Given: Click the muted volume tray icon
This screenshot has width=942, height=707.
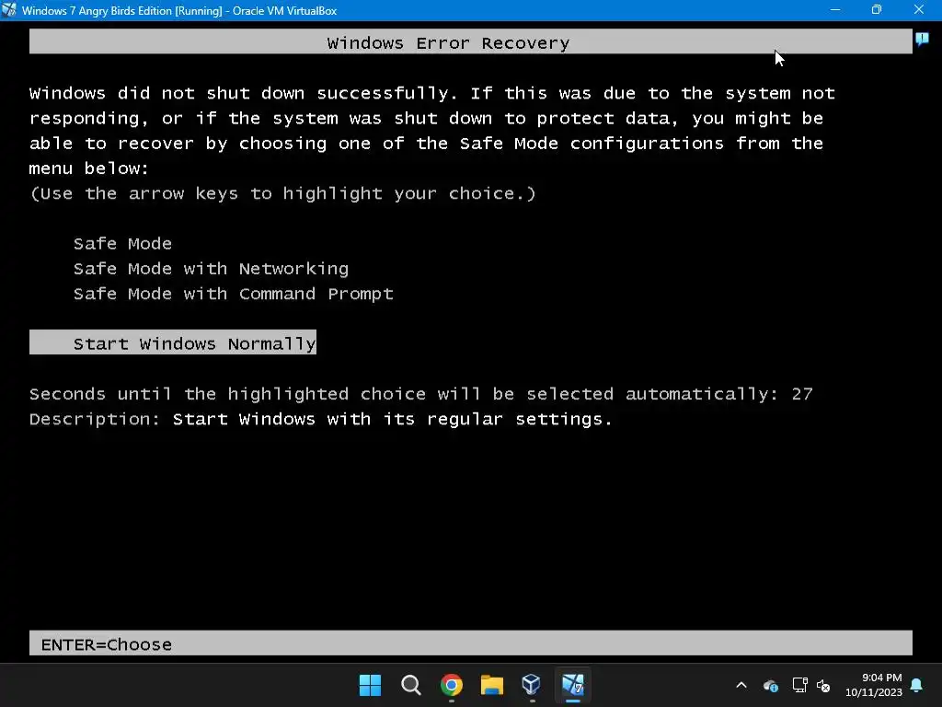Looking at the screenshot, I should point(823,685).
